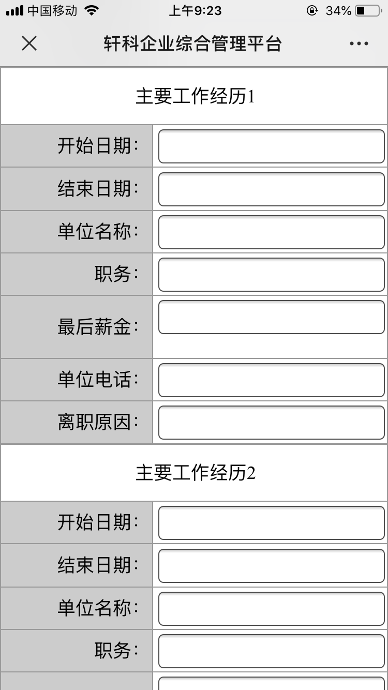Viewport: 388px width, 690px height.
Task: Tap the 主要工作经历2 section header
Action: pos(195,473)
